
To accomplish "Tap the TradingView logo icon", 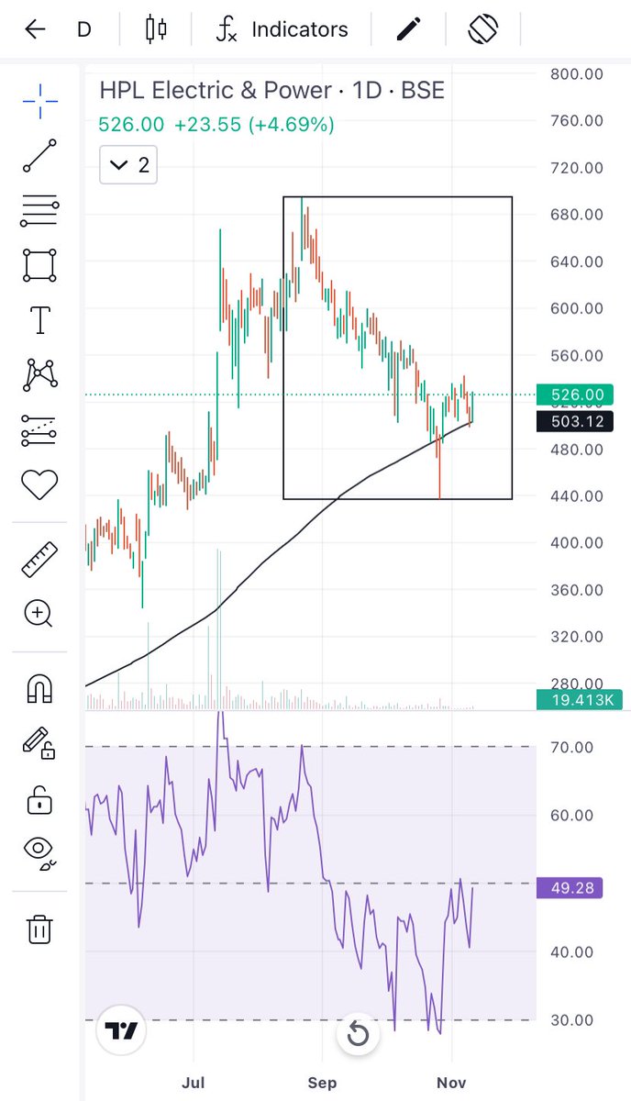I will click(121, 1030).
